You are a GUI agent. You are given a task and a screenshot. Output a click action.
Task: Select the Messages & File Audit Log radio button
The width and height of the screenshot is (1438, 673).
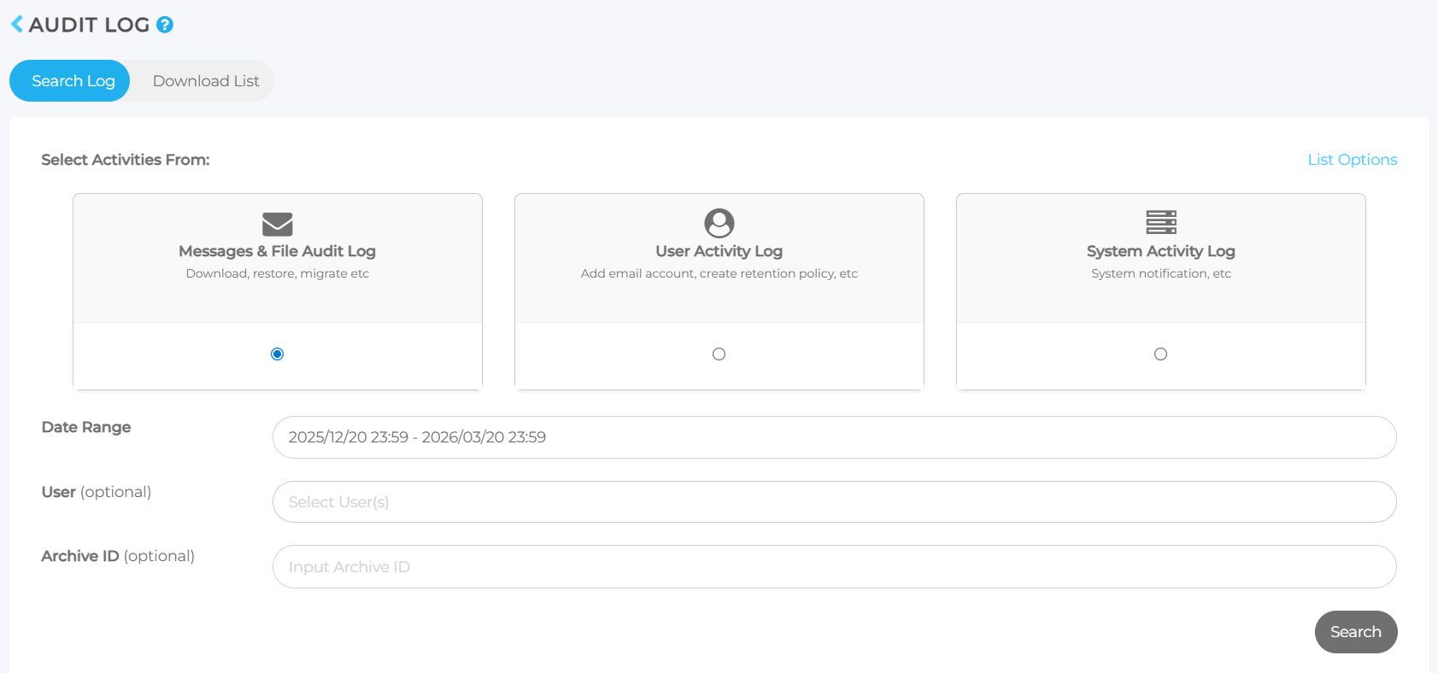pyautogui.click(x=277, y=354)
